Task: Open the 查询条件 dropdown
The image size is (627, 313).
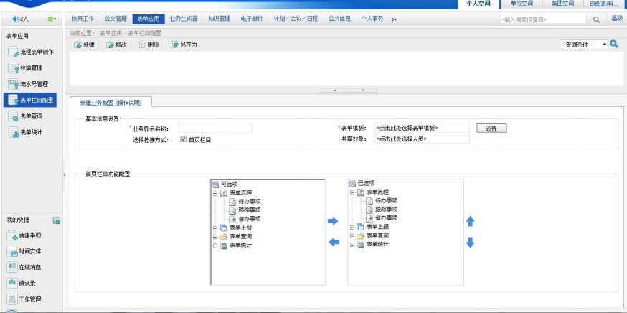Action: tap(584, 45)
